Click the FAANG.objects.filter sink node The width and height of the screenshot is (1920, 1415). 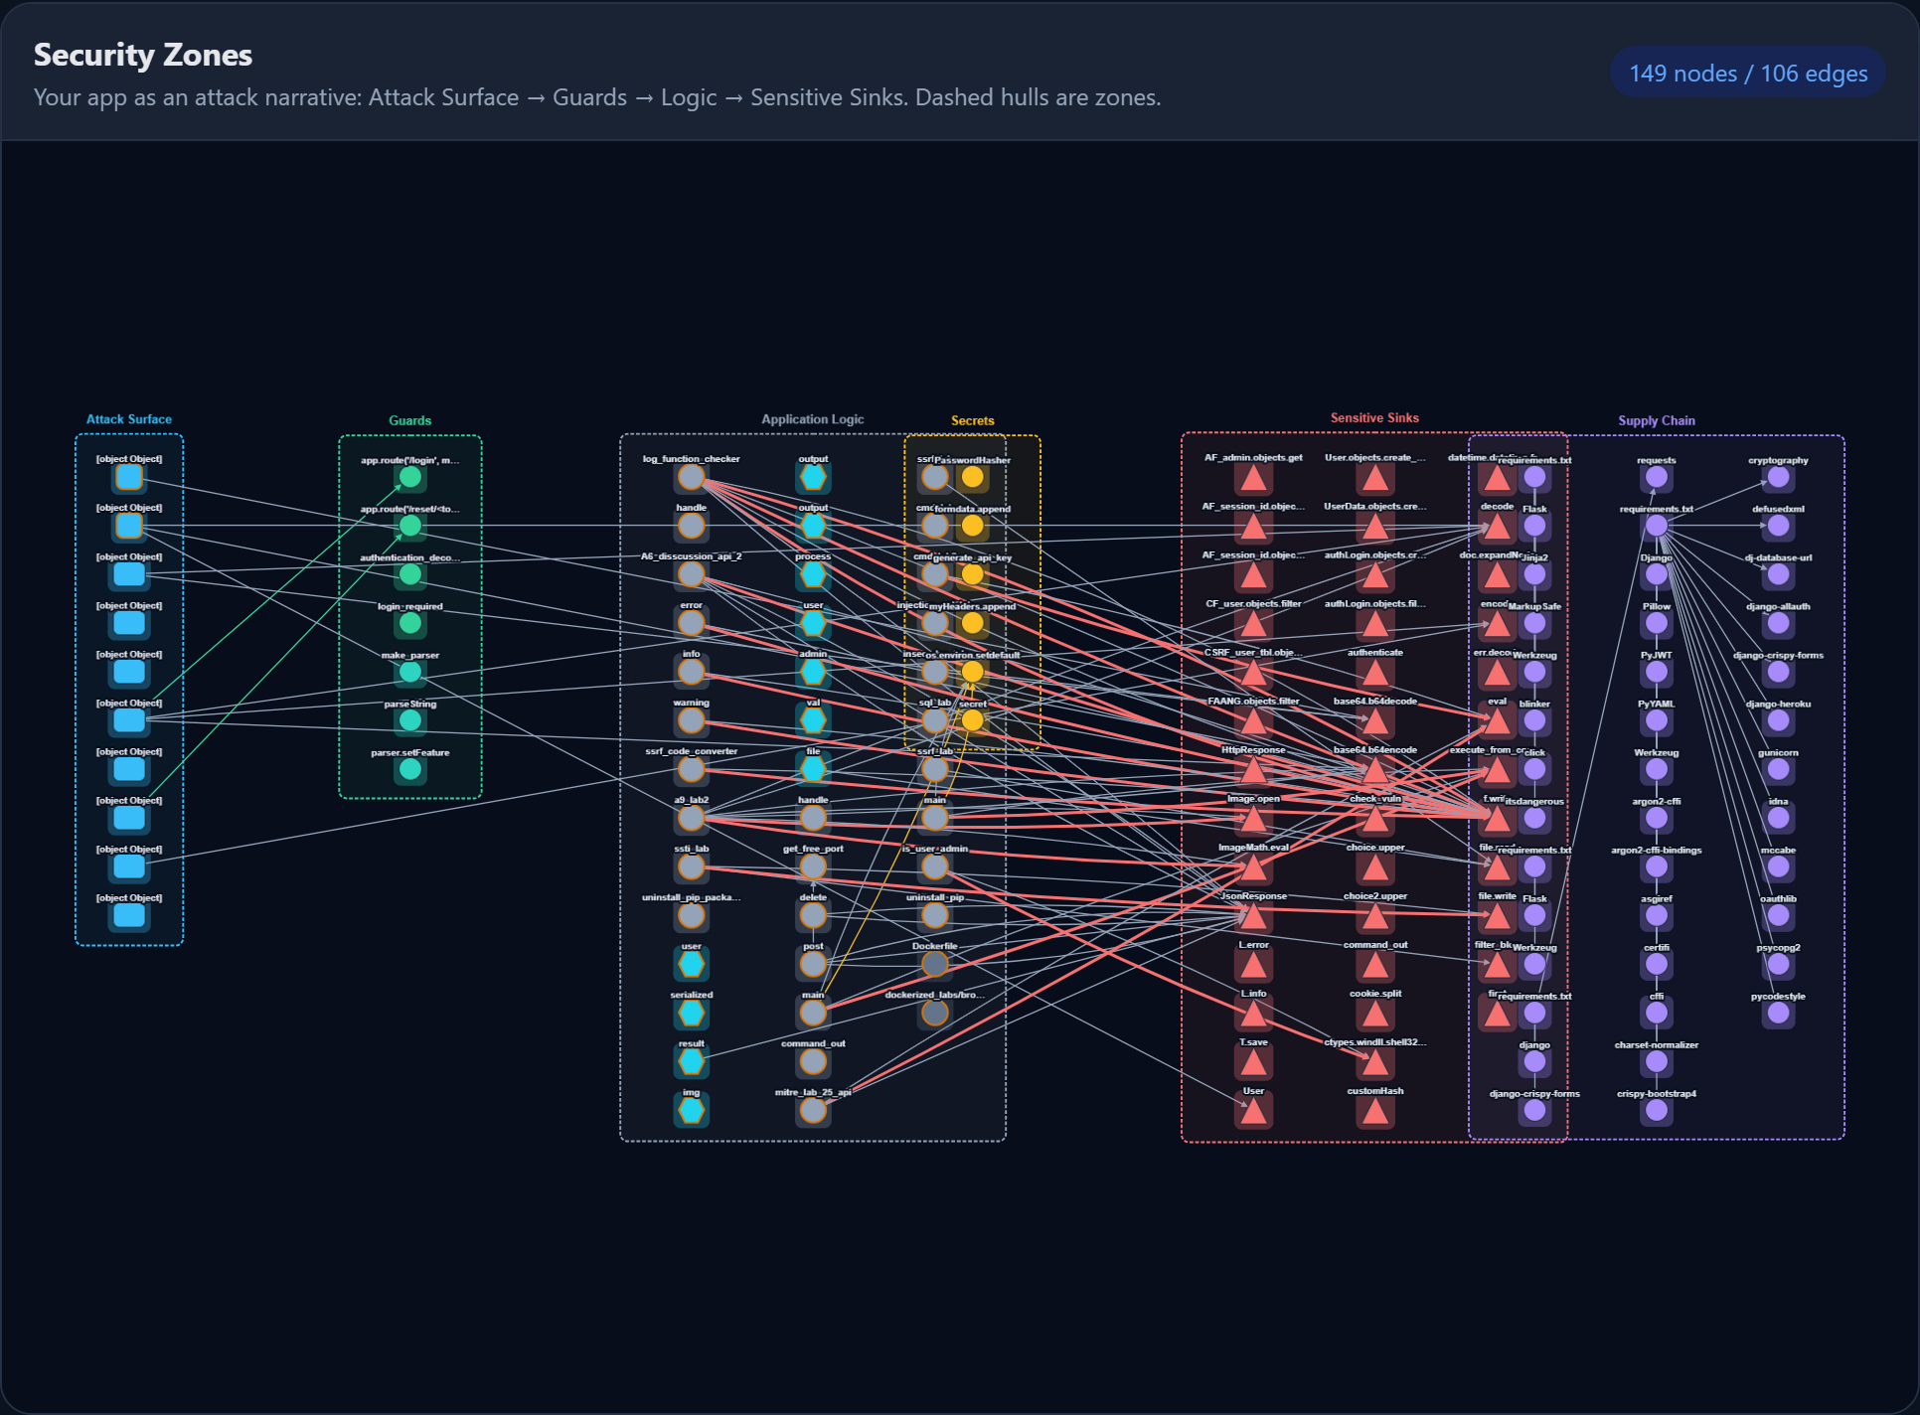coord(1254,722)
